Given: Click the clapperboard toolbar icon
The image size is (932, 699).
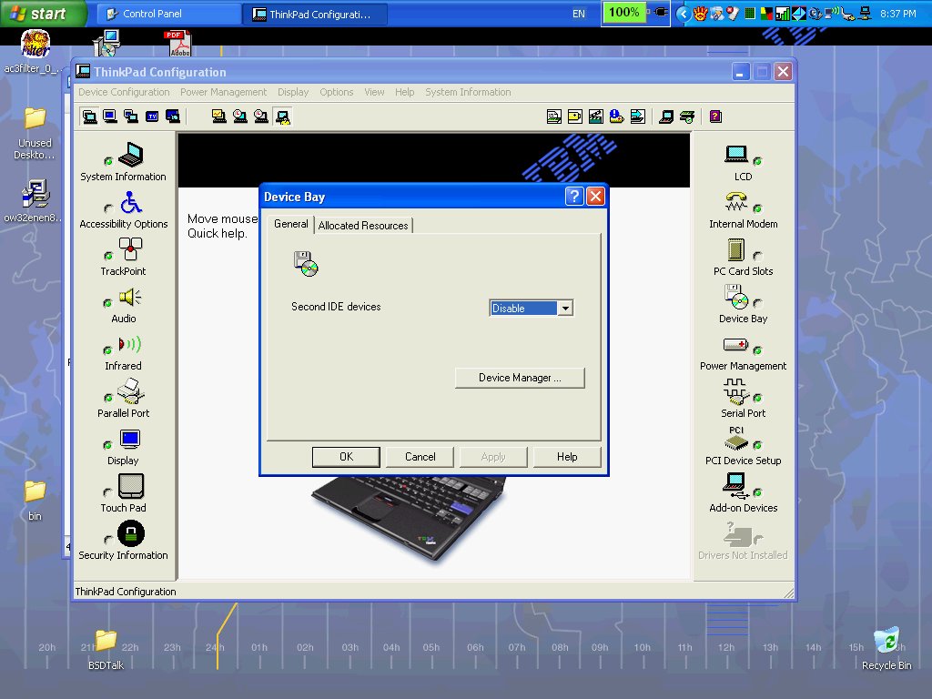Looking at the screenshot, I should (x=595, y=116).
